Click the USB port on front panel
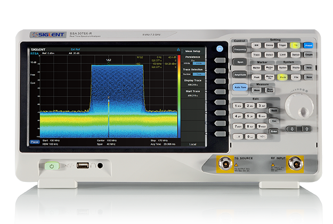Image resolution: width=333 pixels, height=224 pixels. (x=83, y=166)
